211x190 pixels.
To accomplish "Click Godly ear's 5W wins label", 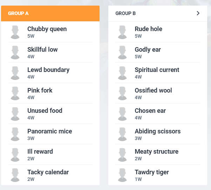I will [x=138, y=57].
